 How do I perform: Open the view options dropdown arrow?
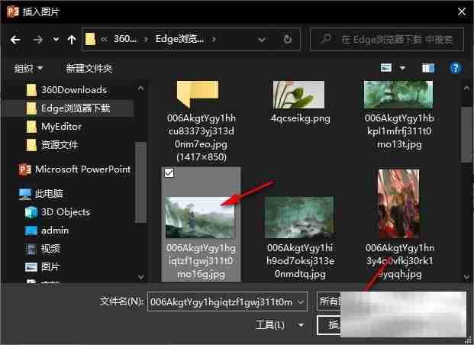[403, 68]
